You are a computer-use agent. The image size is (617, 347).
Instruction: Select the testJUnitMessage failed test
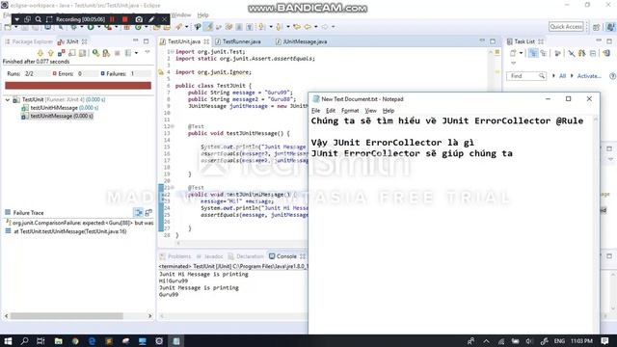(x=58, y=116)
